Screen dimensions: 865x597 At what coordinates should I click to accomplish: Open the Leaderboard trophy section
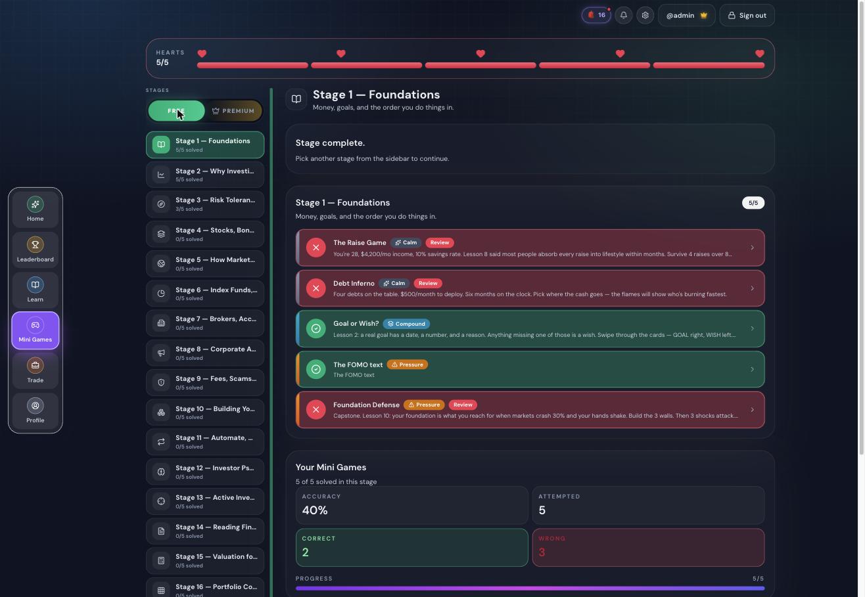35,250
